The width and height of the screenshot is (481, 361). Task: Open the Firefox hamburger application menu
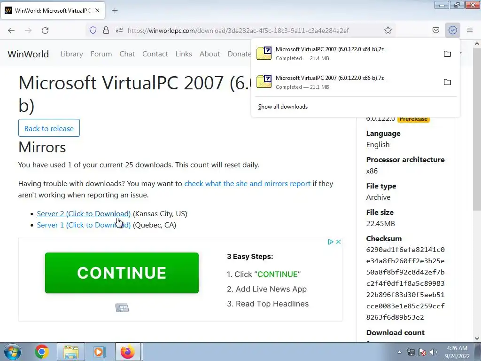tap(470, 30)
